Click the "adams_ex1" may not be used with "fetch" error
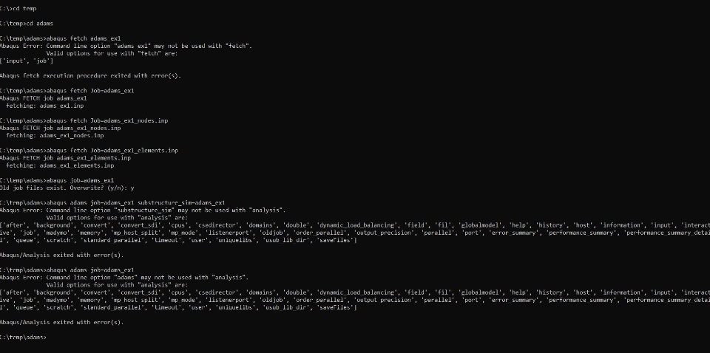This screenshot has width=710, height=353. (126, 46)
